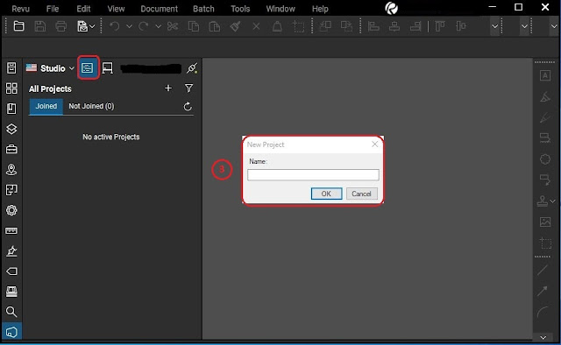The image size is (561, 345).
Task: Click the Redo arrow icon
Action: pos(144,26)
